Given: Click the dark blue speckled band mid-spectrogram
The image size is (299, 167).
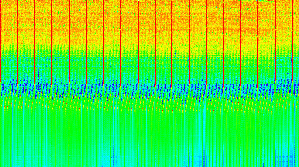Looking at the screenshot, I should 146,88.
